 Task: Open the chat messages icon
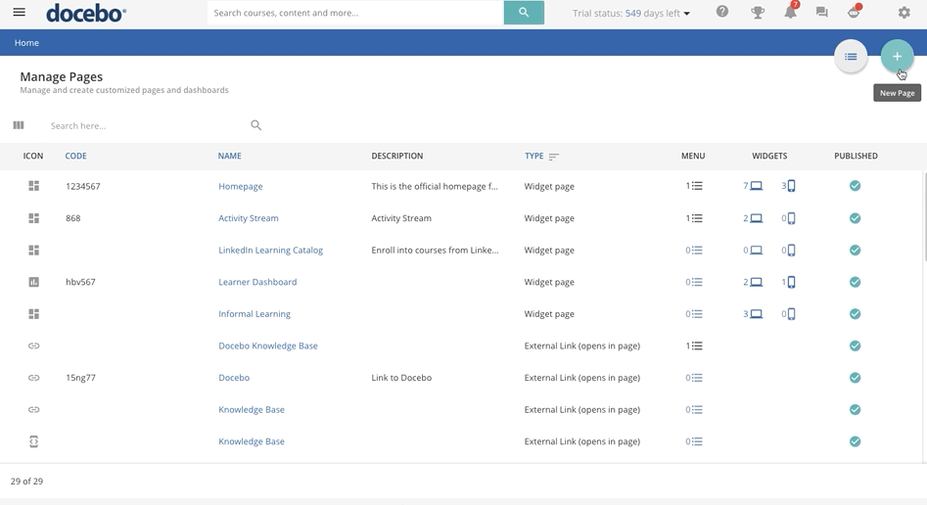pyautogui.click(x=821, y=13)
